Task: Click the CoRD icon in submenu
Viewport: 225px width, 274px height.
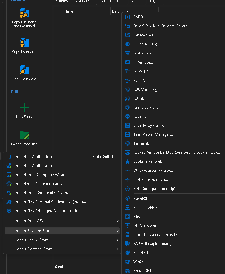Action: pos(127,17)
